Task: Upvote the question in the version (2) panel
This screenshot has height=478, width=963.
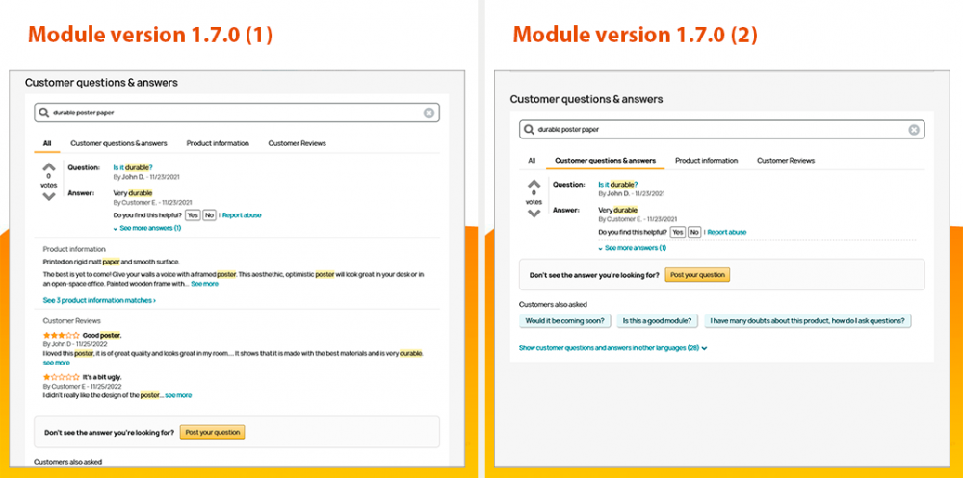Action: (534, 184)
